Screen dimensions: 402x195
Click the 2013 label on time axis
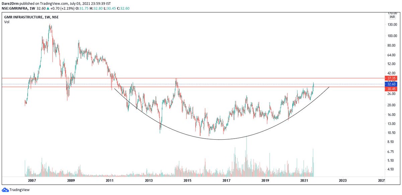click(149, 181)
